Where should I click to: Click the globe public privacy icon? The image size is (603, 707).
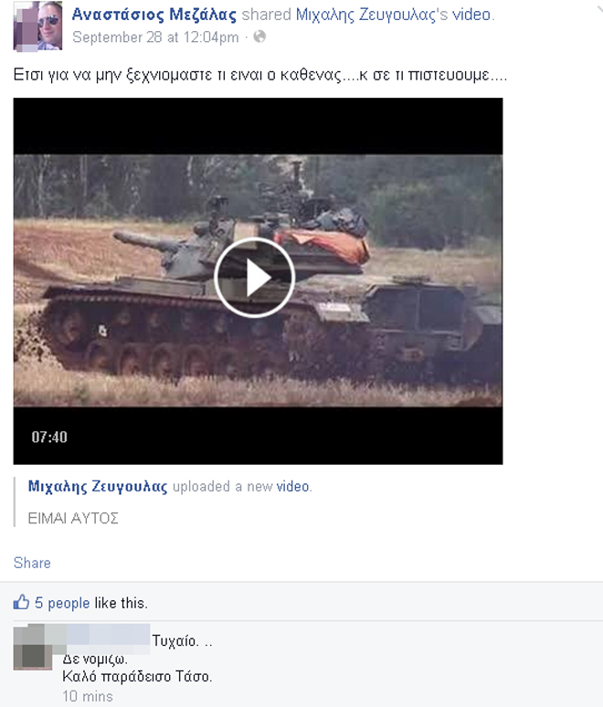pyautogui.click(x=259, y=37)
